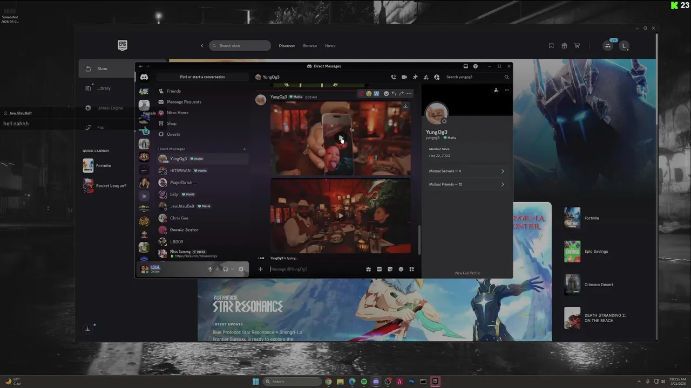
Task: Click View Full Profile
Action: click(467, 273)
